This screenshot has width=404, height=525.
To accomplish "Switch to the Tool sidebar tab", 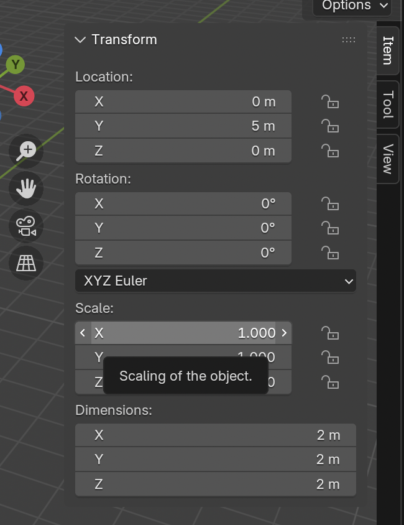I will 388,104.
